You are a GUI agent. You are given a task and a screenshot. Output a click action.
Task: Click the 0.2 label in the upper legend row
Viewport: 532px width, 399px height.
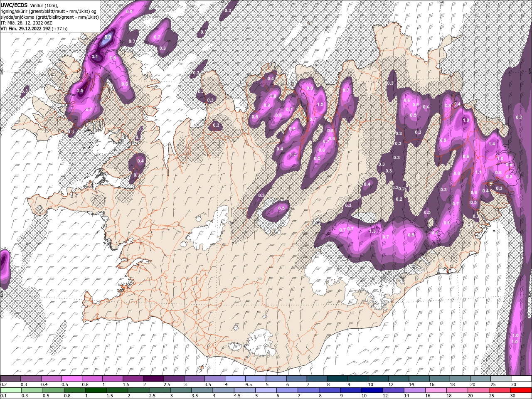coord(3,384)
